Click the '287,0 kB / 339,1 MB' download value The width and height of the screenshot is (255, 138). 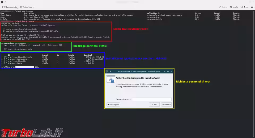(95, 57)
